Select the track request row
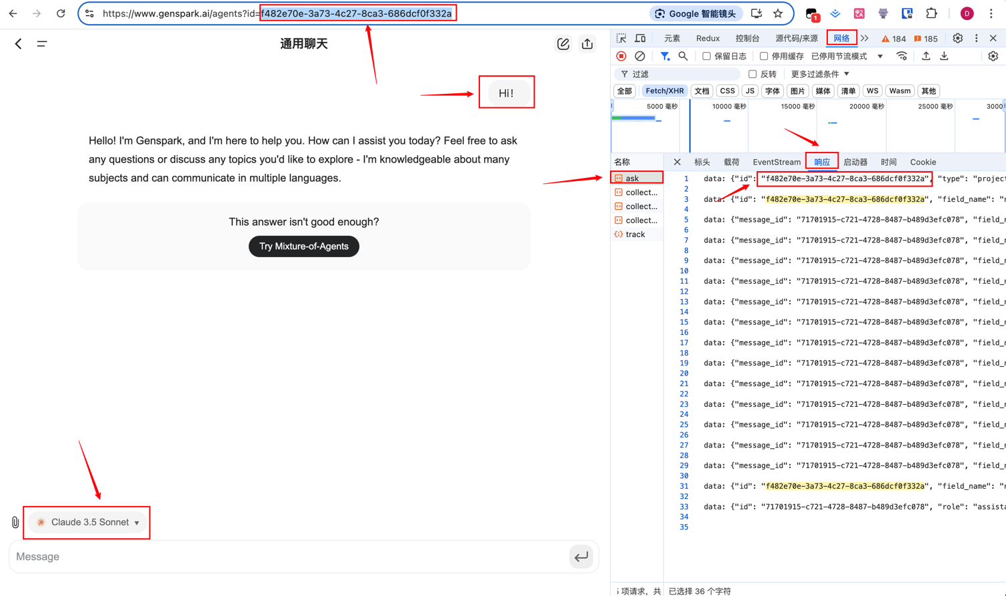 click(x=637, y=234)
